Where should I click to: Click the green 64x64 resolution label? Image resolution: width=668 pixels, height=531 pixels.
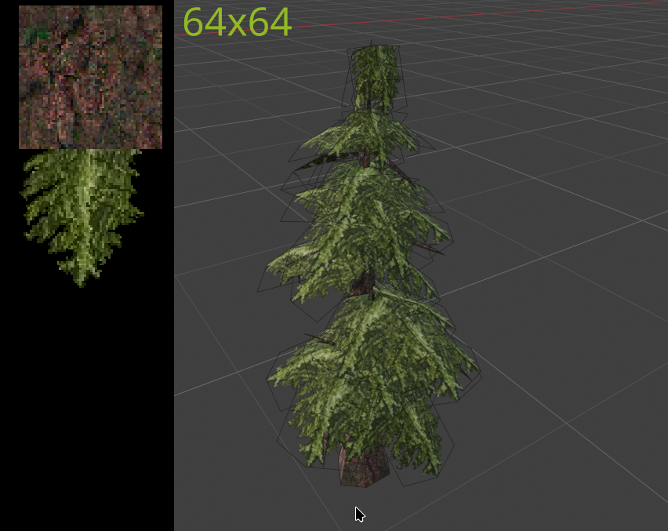point(237,22)
